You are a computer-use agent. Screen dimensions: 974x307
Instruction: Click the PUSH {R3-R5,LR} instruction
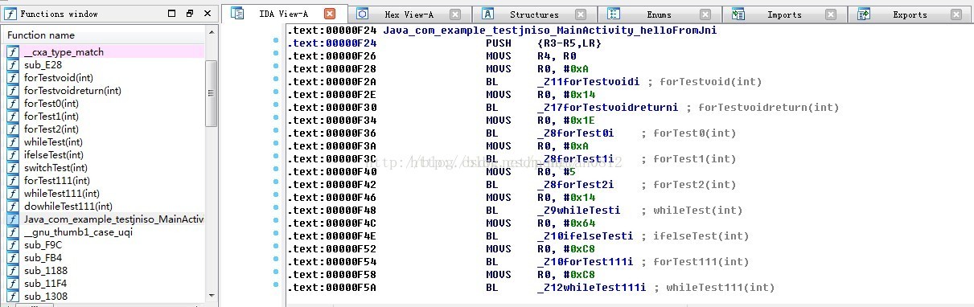coord(544,43)
